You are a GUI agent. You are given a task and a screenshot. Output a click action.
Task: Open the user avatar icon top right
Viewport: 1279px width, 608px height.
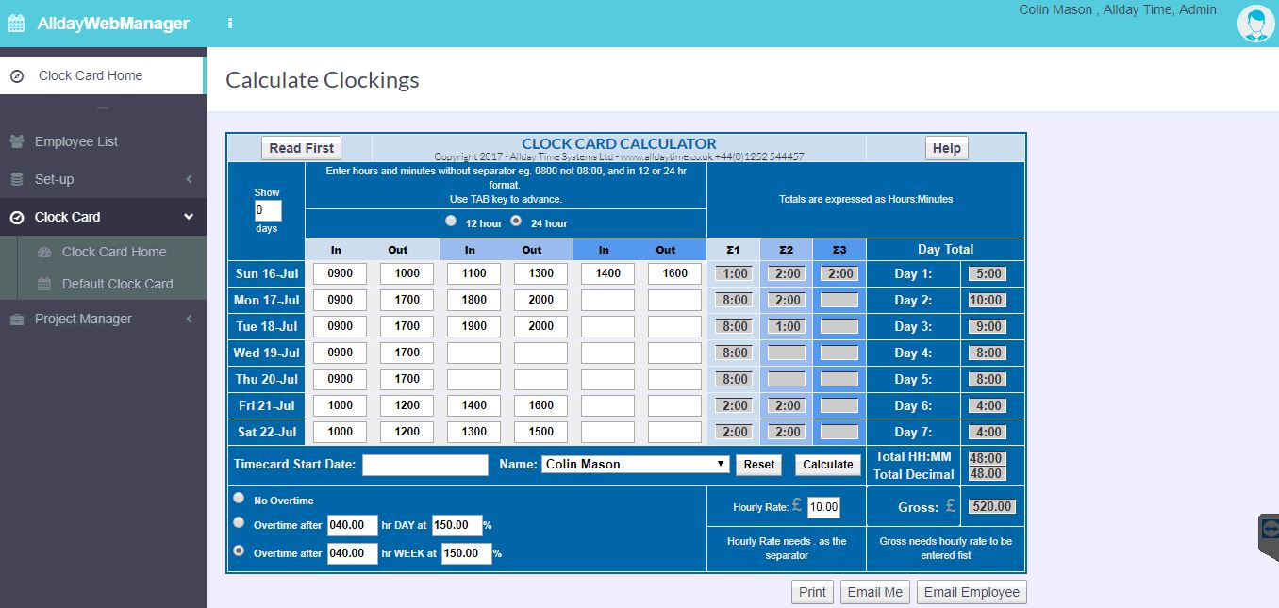tap(1255, 23)
